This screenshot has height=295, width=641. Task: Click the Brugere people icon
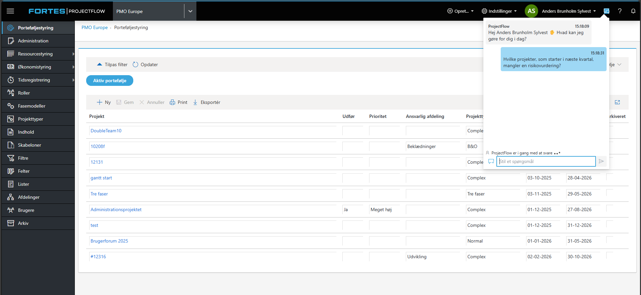coord(11,210)
